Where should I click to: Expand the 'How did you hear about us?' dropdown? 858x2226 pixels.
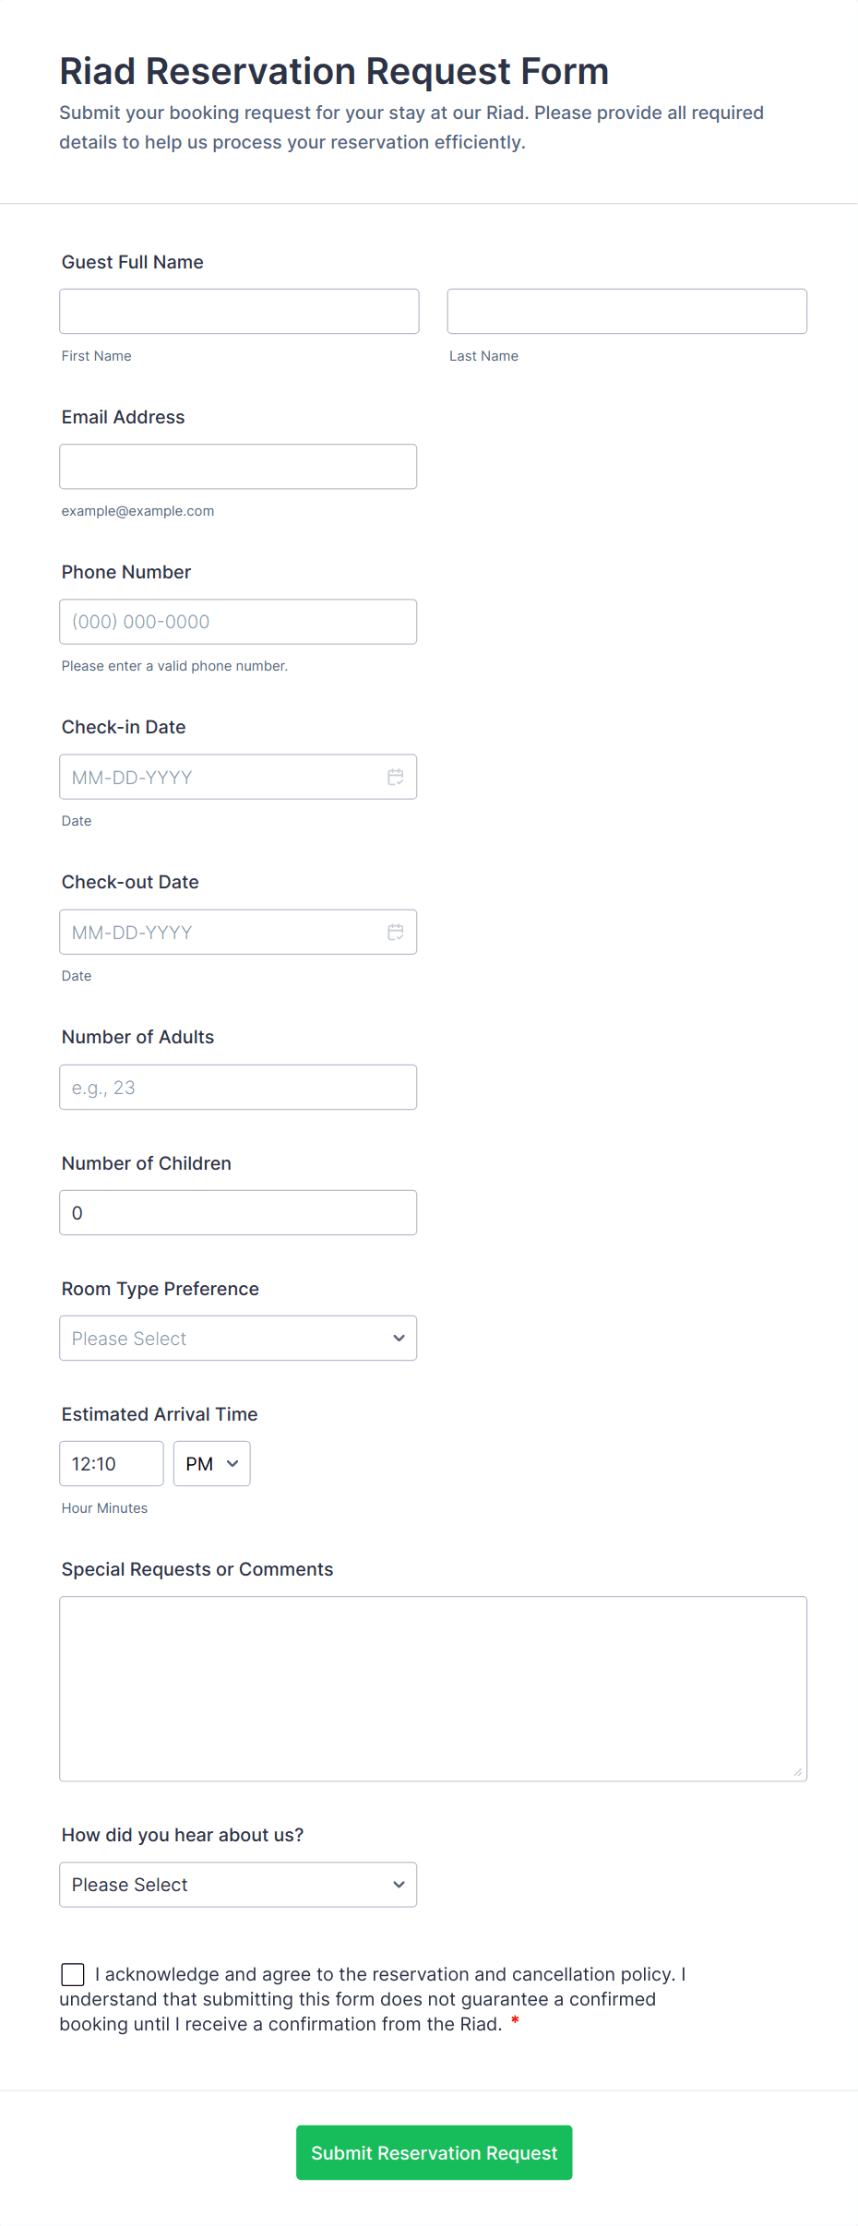pyautogui.click(x=238, y=1884)
